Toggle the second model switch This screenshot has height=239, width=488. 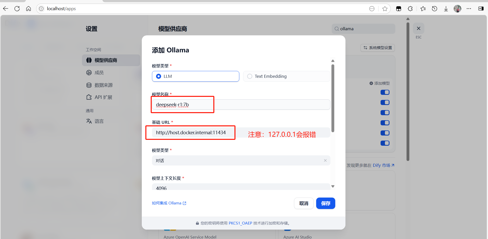(x=385, y=102)
